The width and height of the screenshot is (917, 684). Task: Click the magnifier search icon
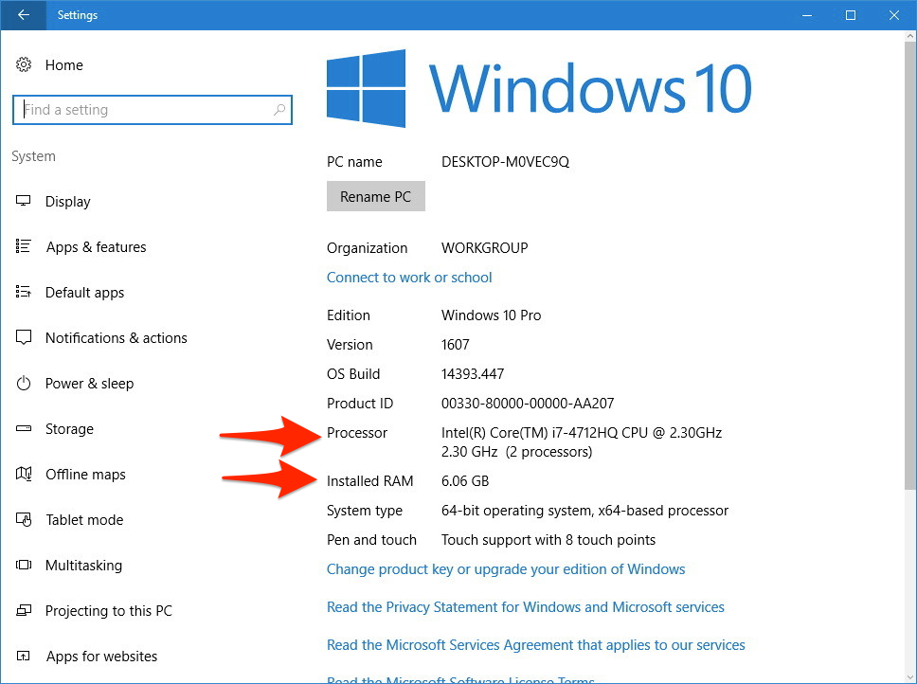279,109
